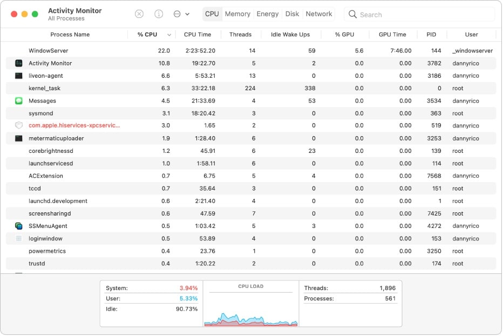The width and height of the screenshot is (503, 336).
Task: Toggle sort order on % CPU column arrow
Action: pos(169,35)
